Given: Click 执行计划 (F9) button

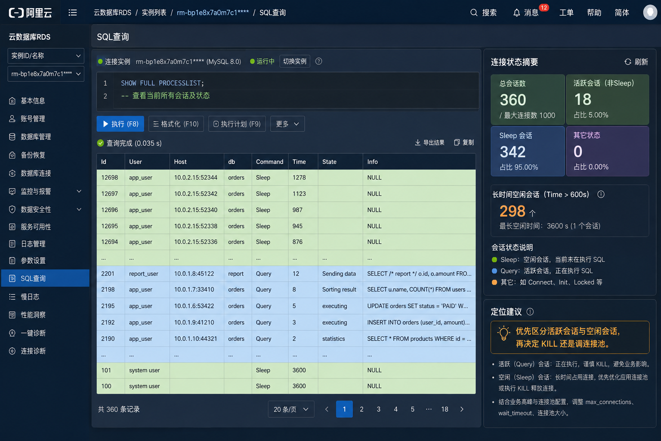Looking at the screenshot, I should pyautogui.click(x=237, y=124).
